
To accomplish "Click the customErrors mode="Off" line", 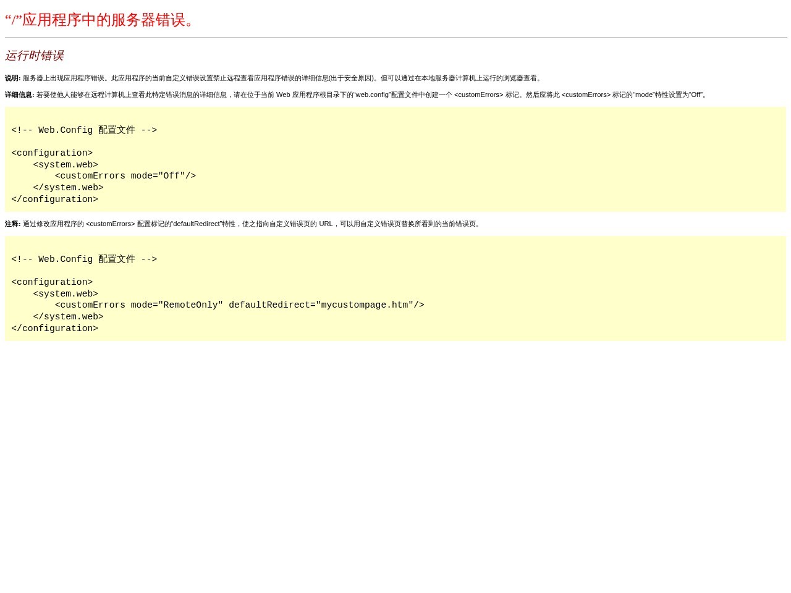I will [125, 176].
